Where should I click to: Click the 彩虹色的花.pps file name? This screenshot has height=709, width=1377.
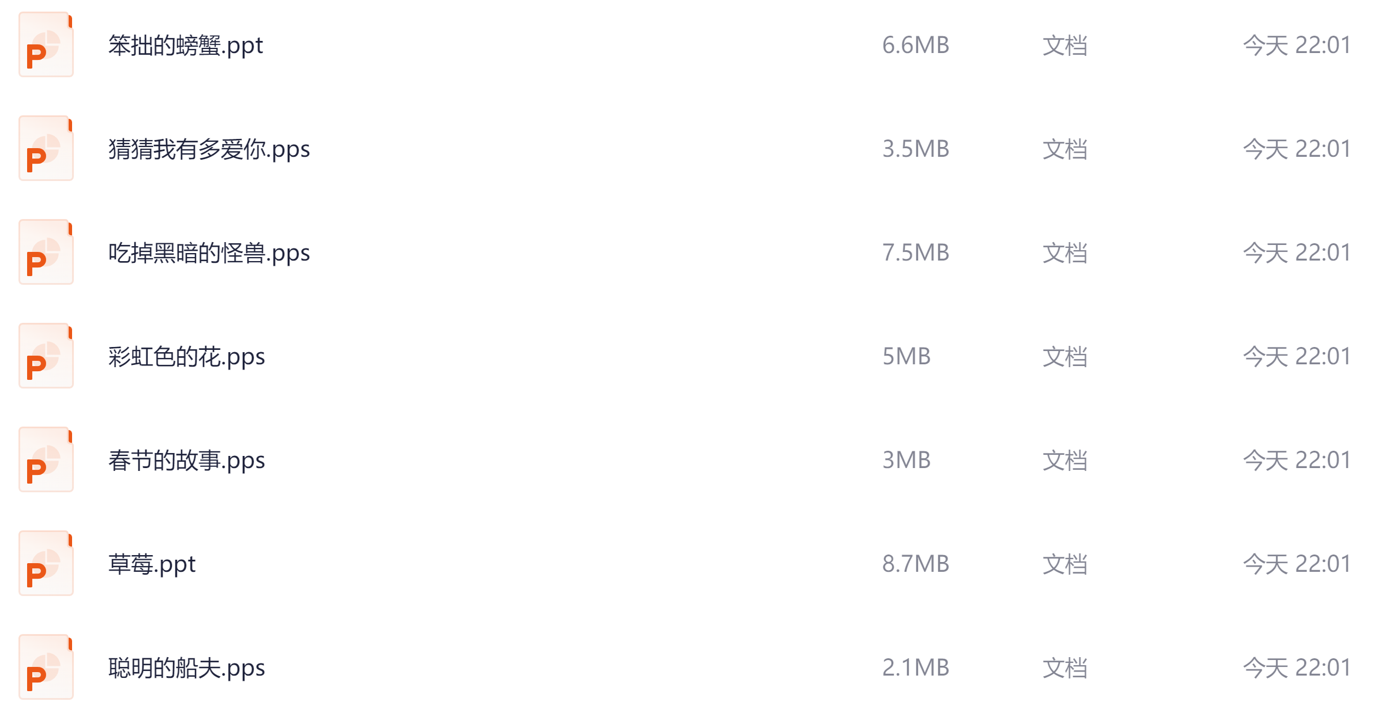point(186,357)
